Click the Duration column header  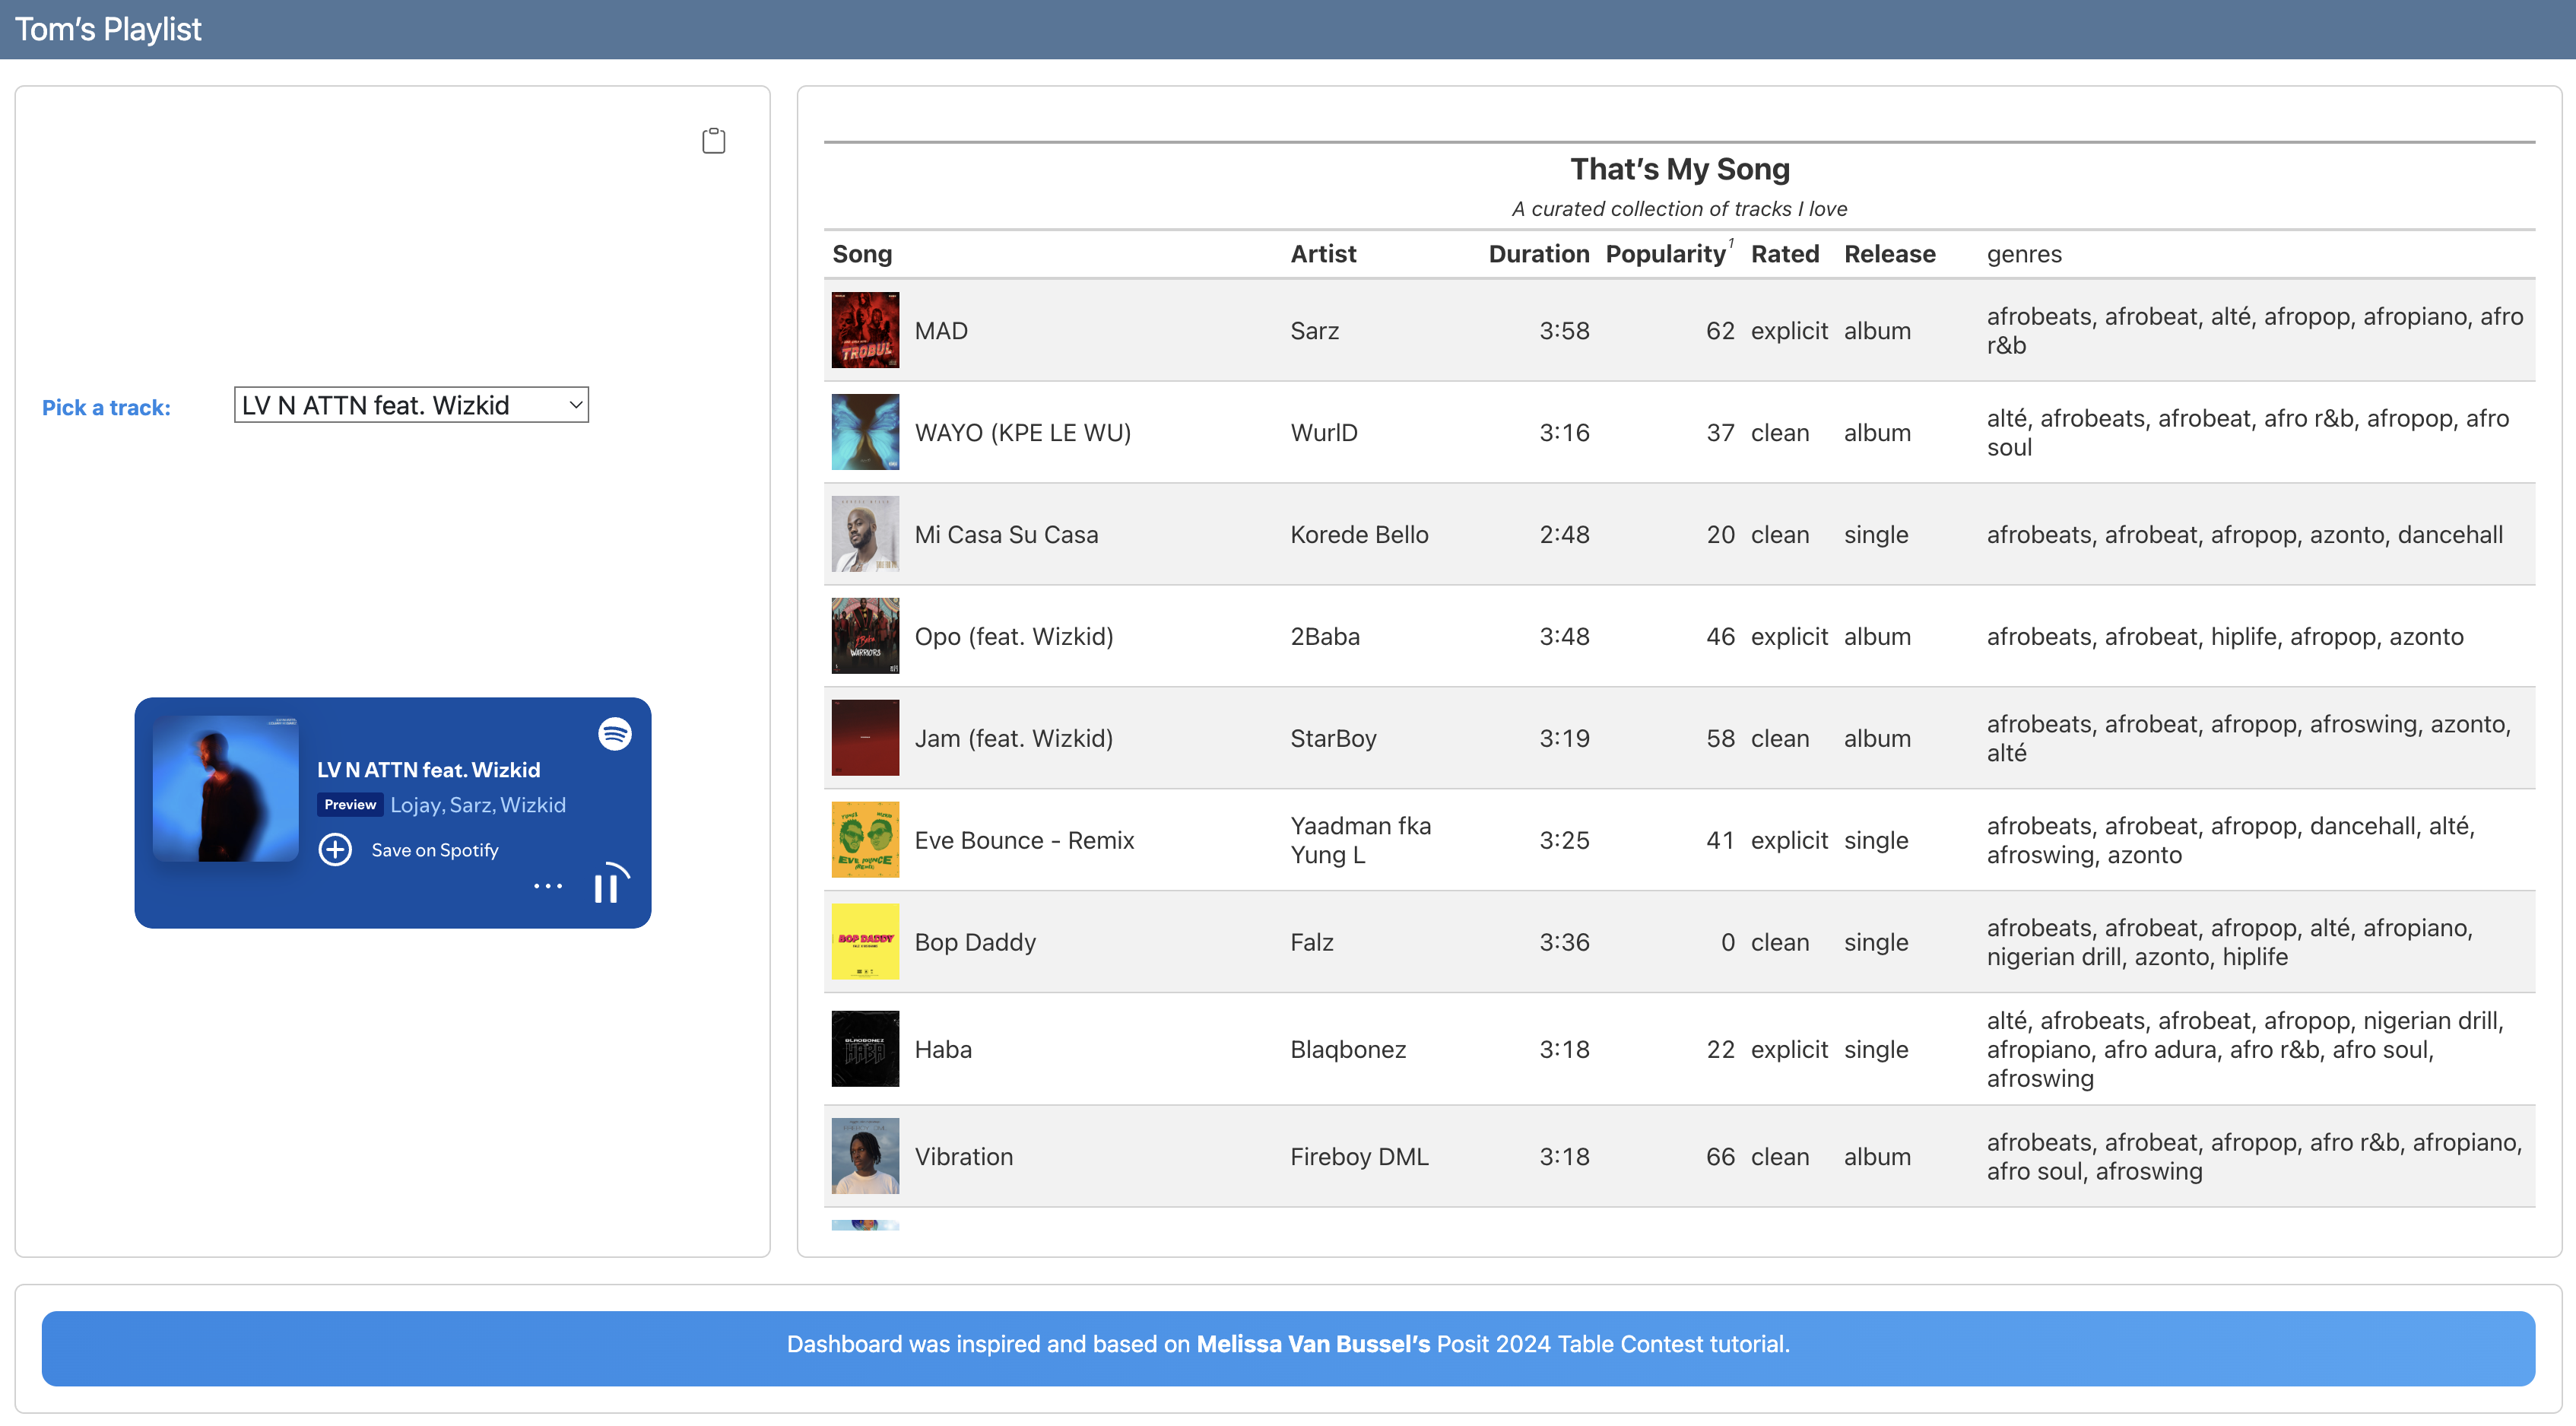1538,254
